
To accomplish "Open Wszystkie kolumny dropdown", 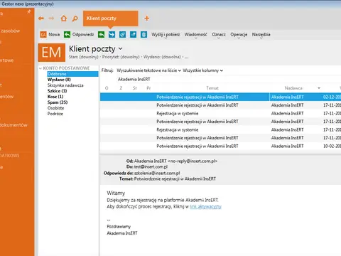I will pyautogui.click(x=202, y=70).
